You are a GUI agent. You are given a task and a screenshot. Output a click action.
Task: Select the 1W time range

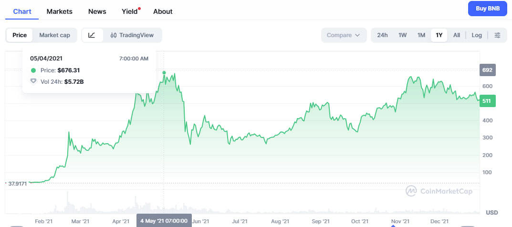(402, 35)
